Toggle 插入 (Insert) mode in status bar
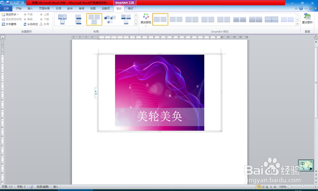This screenshot has height=191, width=318. pyautogui.click(x=56, y=187)
